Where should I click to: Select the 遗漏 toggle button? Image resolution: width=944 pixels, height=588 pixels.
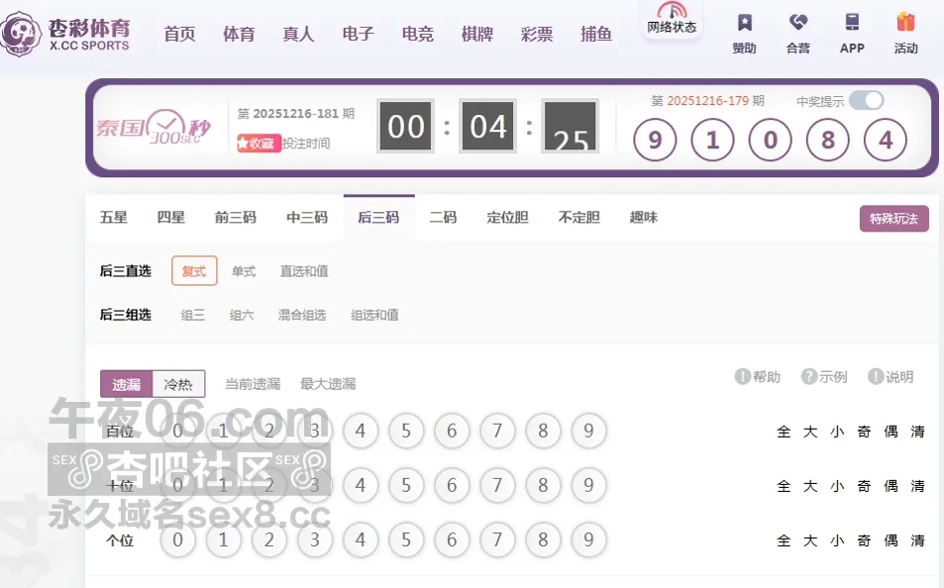tap(127, 384)
